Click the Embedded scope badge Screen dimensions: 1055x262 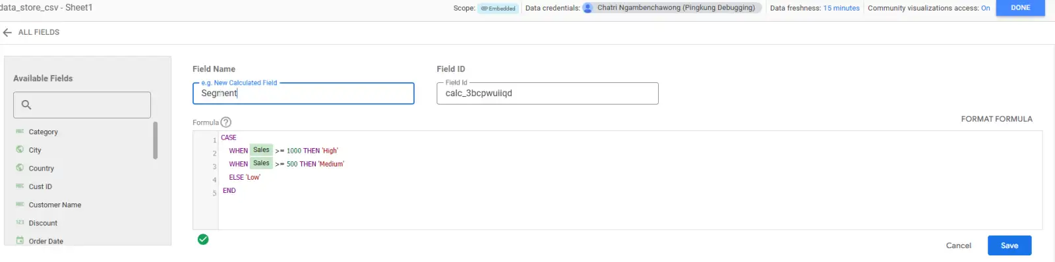click(x=498, y=9)
